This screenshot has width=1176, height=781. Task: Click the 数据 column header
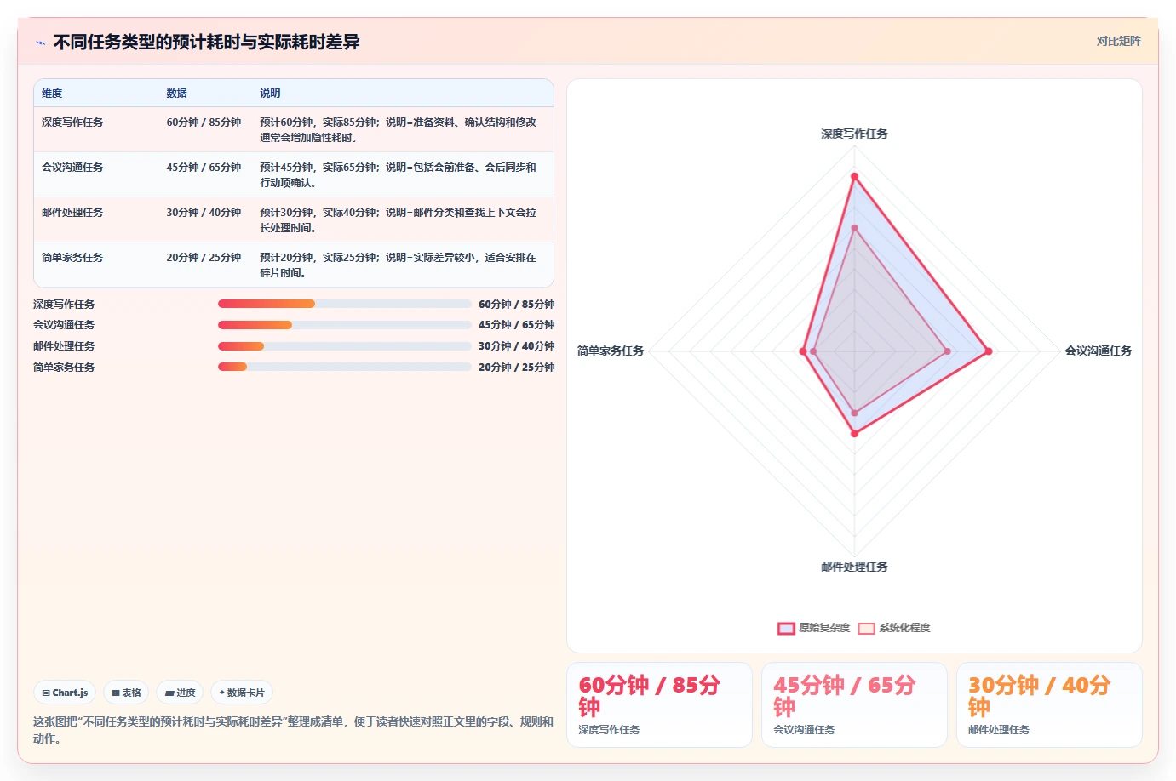pos(176,94)
